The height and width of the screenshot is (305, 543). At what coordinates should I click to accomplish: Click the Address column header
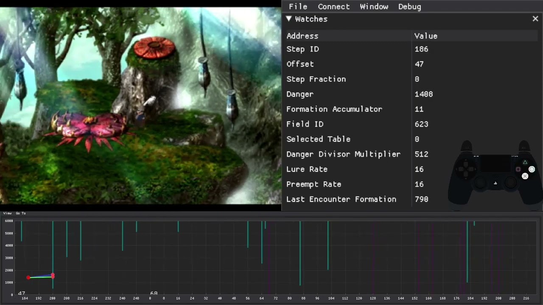point(302,36)
